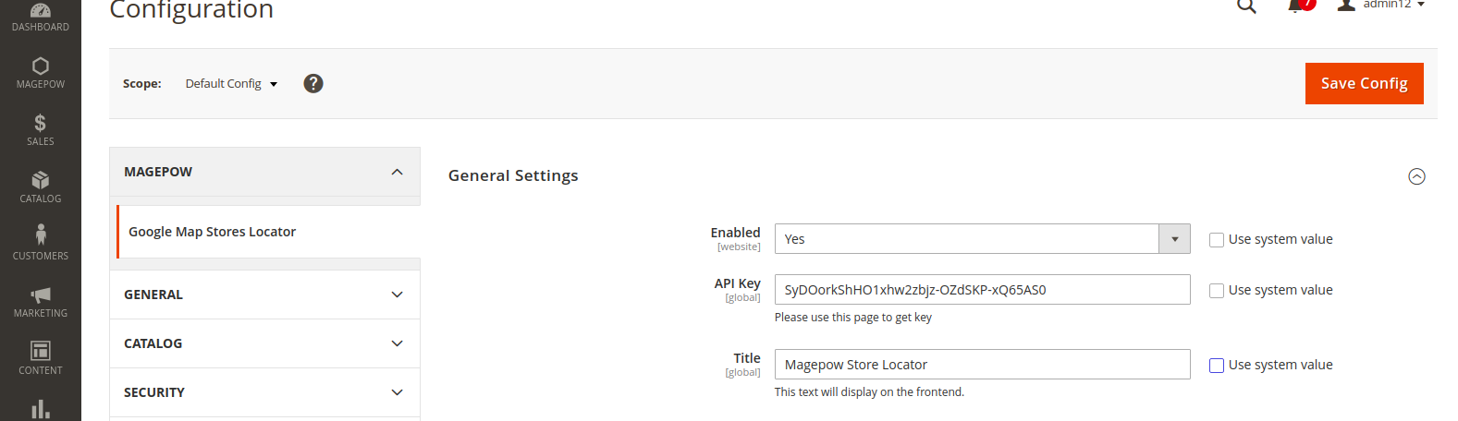Viewport: 1458px width, 421px height.
Task: Open the Default Config scope dropdown
Action: click(x=231, y=84)
